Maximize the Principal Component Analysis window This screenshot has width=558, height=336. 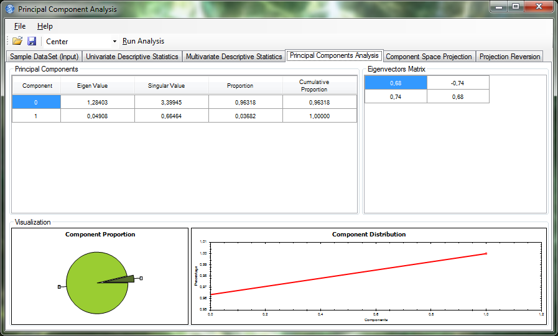coord(515,6)
